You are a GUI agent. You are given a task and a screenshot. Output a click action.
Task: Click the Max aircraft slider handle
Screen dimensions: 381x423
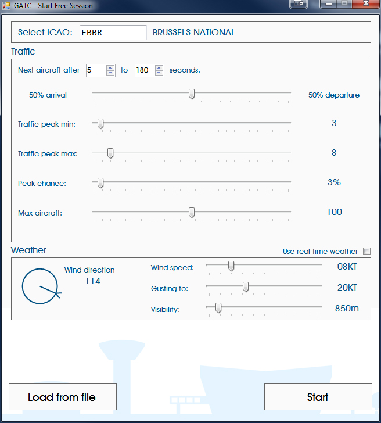pos(192,213)
